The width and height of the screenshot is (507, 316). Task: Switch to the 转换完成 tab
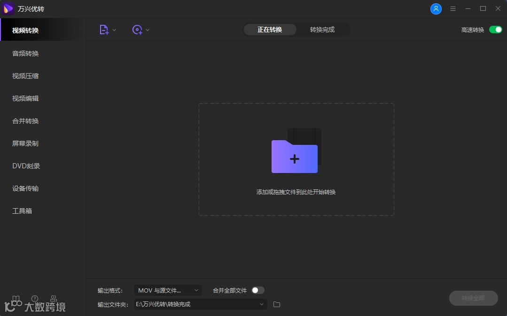[323, 29]
